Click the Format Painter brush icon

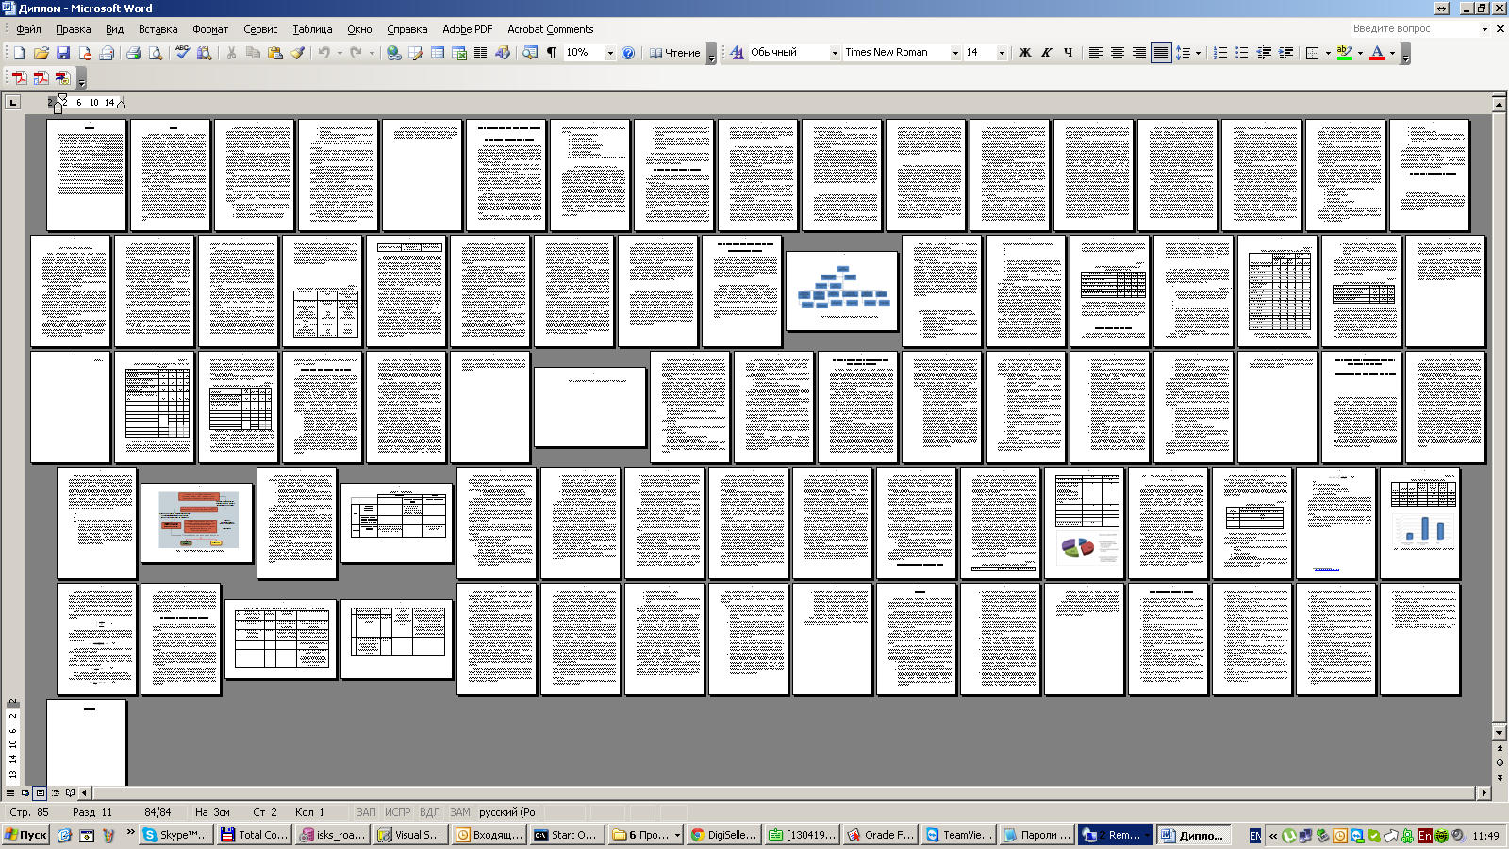(297, 53)
